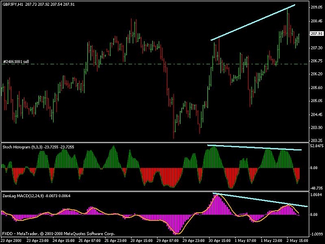Click the current price tag 207.91
This screenshot has width=325, height=244.
click(x=317, y=34)
